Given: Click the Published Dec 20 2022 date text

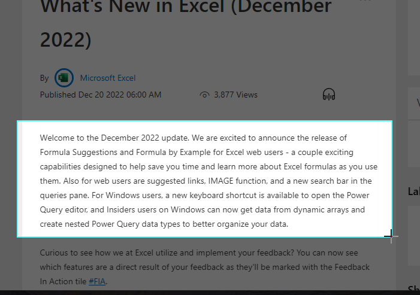Looking at the screenshot, I should pyautogui.click(x=101, y=95).
